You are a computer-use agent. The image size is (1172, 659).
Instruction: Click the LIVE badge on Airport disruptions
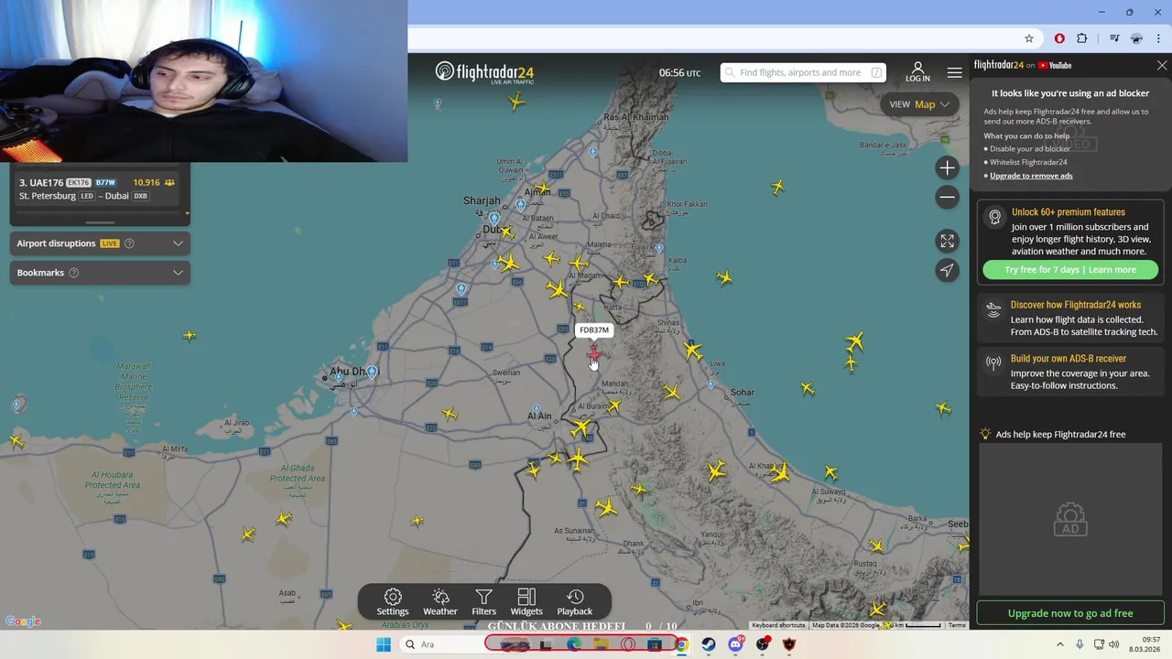tap(109, 243)
